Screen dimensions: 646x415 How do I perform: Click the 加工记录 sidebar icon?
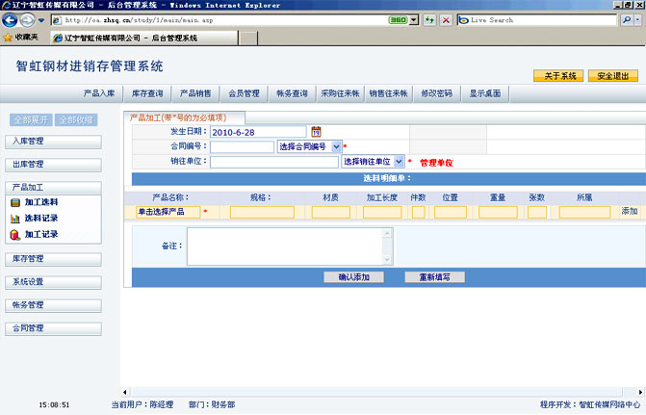tap(14, 234)
